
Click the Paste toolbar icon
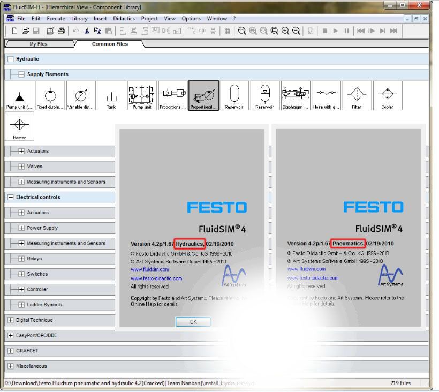click(x=108, y=31)
